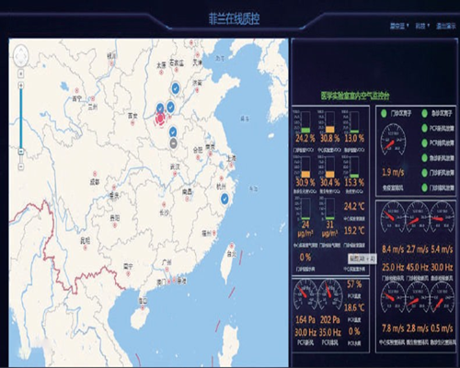460x368 pixels.
Task: Click the blue checkmark marker below Shijiazhuang
Action: click(175, 88)
